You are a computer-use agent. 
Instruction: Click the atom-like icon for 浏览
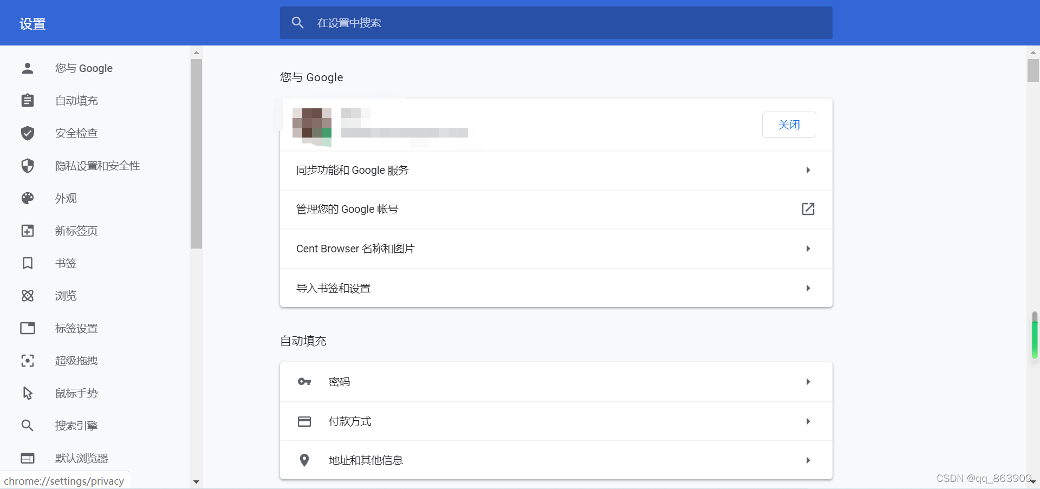coord(28,296)
